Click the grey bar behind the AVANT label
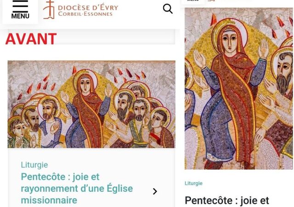This screenshot has height=207, width=294. [115, 39]
